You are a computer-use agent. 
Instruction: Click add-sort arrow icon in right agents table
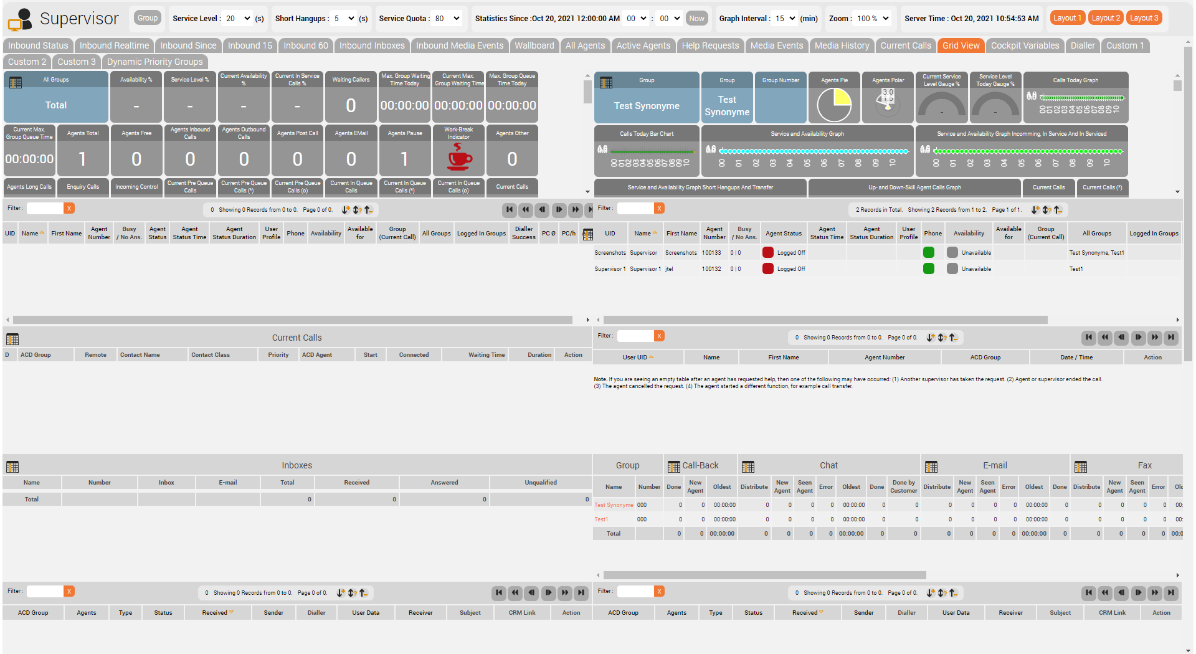coord(1035,210)
